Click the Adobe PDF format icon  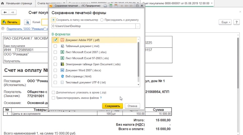point(62,40)
